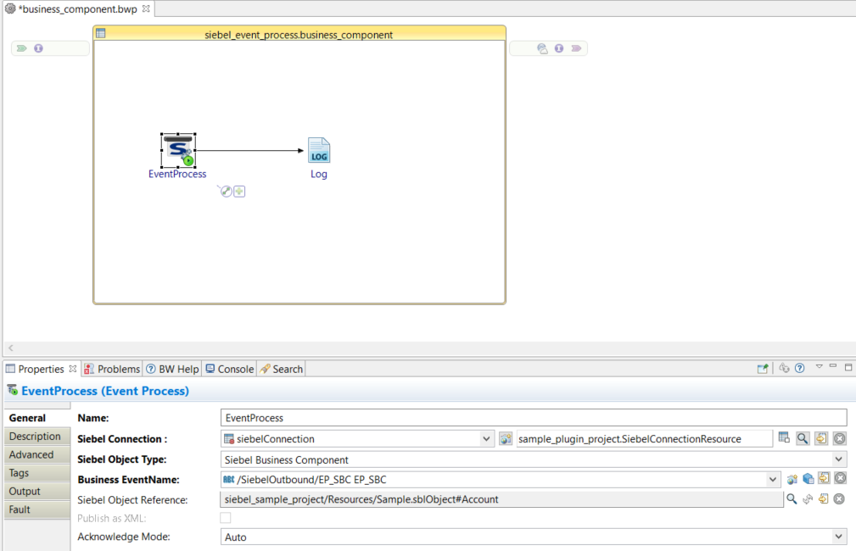
Task: Toggle the Publish as XML checkbox
Action: 226,518
